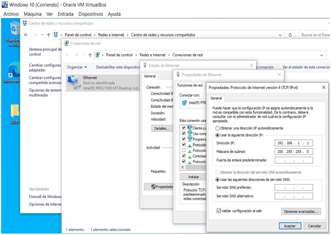
Task: Open Conexiones de red address history dropdown
Action: click(322, 55)
